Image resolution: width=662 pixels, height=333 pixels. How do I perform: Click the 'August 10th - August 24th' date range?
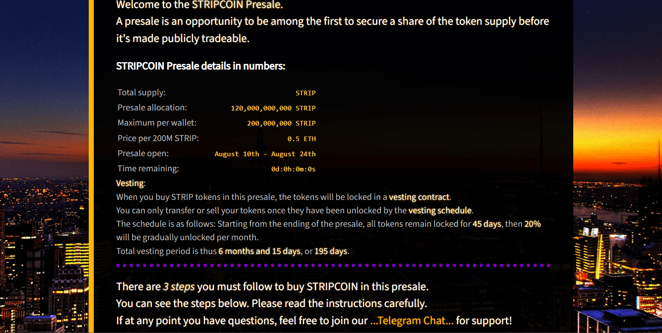pyautogui.click(x=265, y=154)
